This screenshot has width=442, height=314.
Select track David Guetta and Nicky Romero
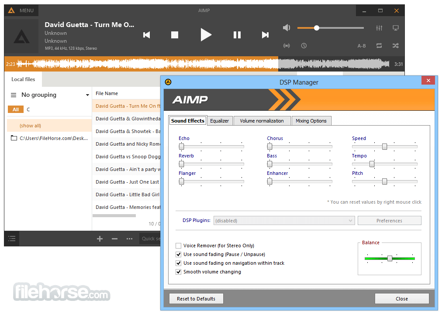pos(127,144)
